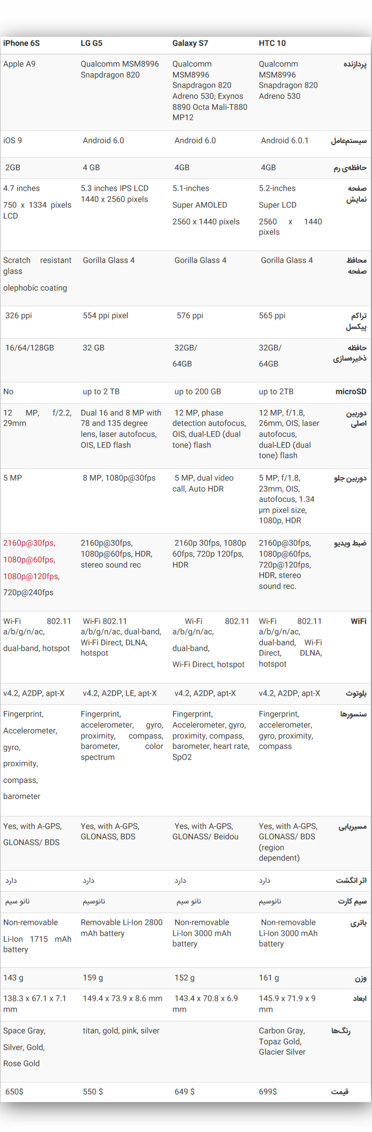Screen dimensions: 372x1132
Task: Click the red 2160p@30fps text
Action: point(29,543)
